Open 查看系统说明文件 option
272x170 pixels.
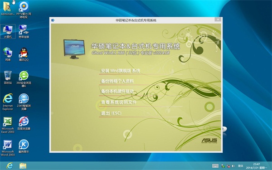pyautogui.click(x=119, y=102)
